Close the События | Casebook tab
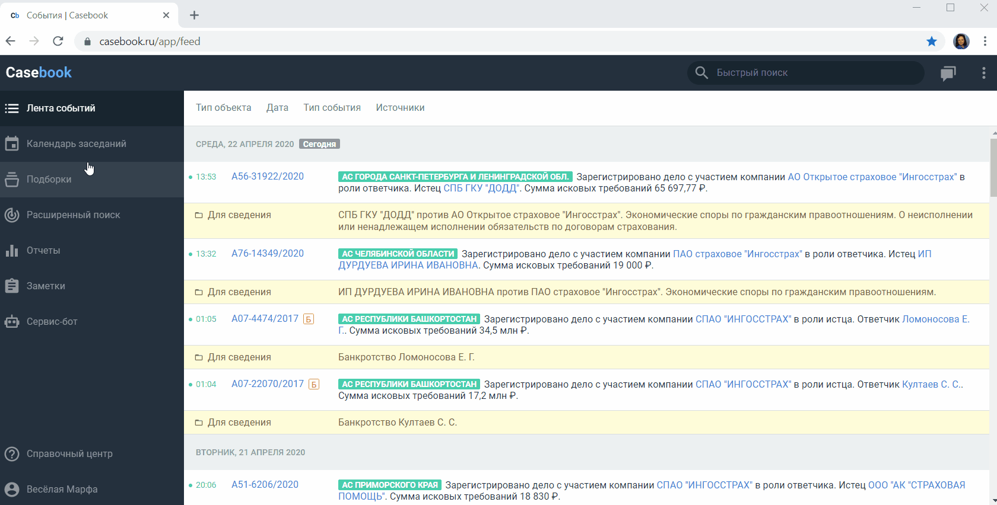The width and height of the screenshot is (997, 505). coord(166,15)
